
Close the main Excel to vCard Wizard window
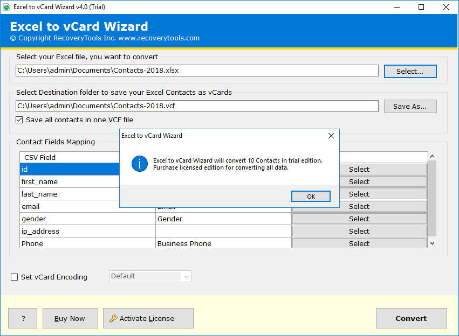point(446,7)
